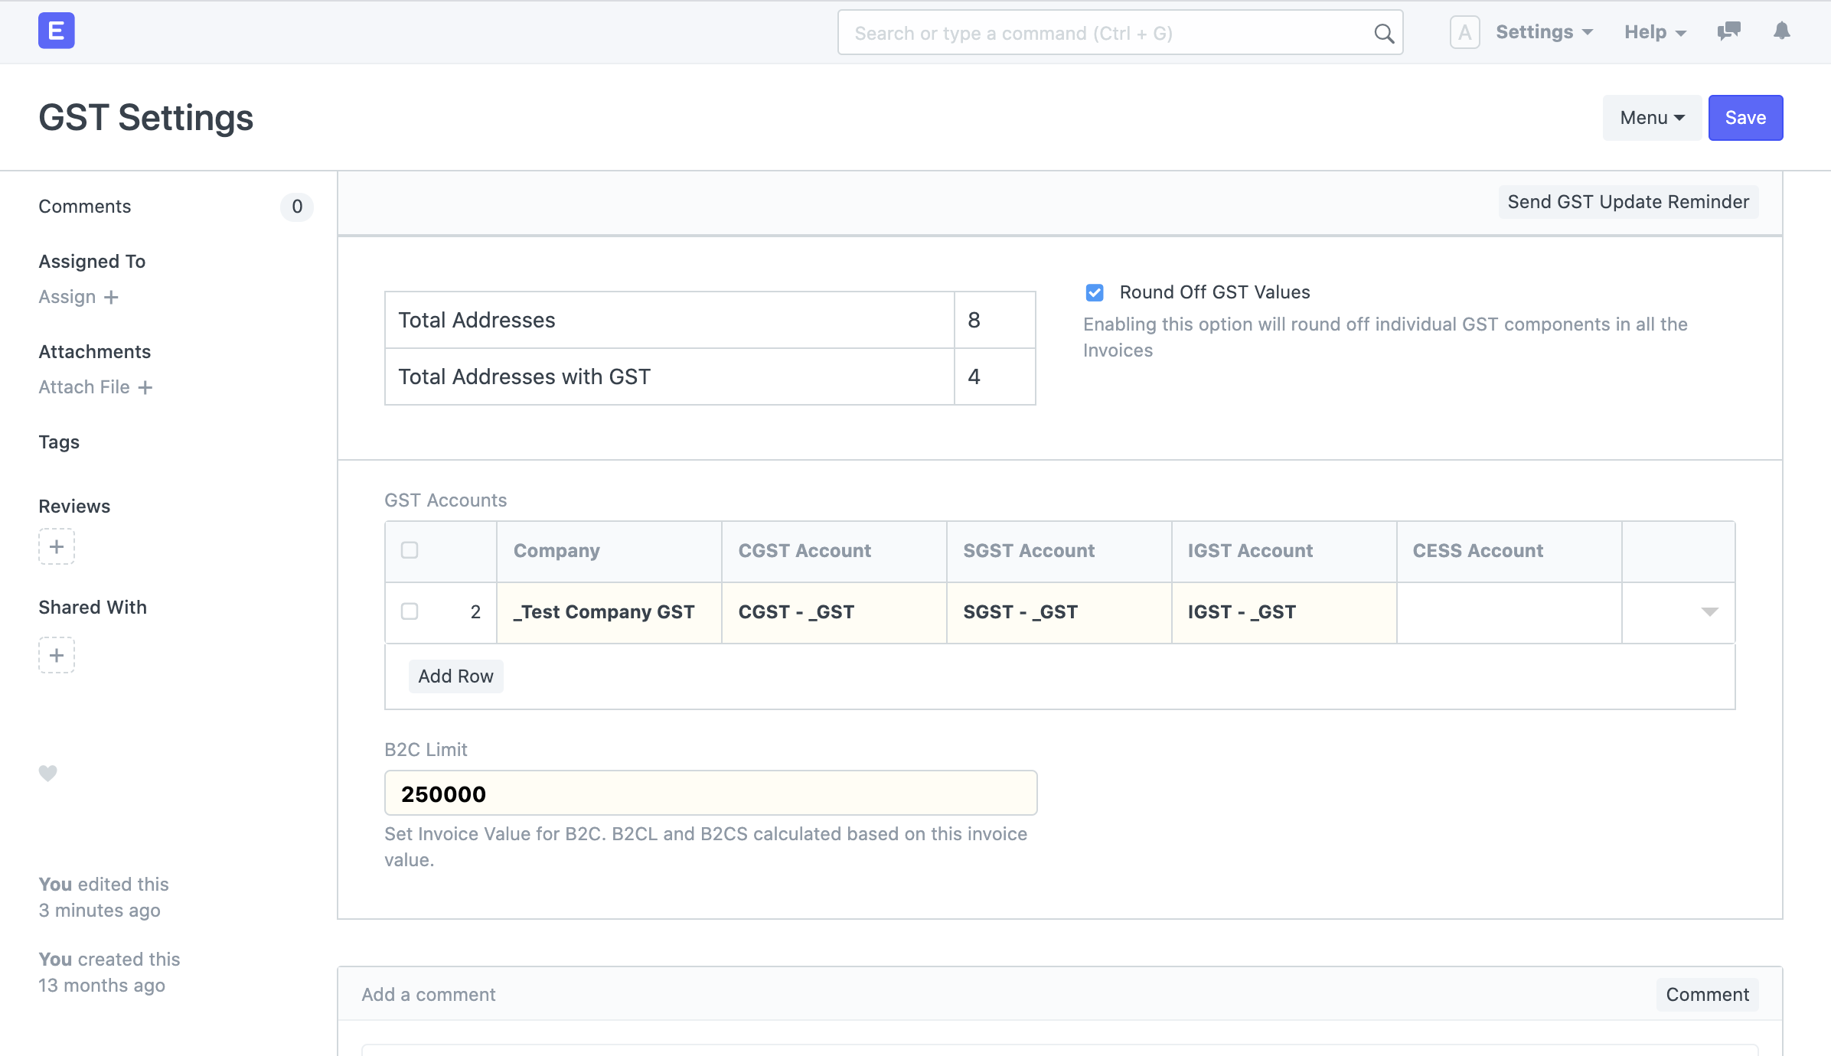Uncheck Round Off GST Values checkbox

pos(1095,292)
